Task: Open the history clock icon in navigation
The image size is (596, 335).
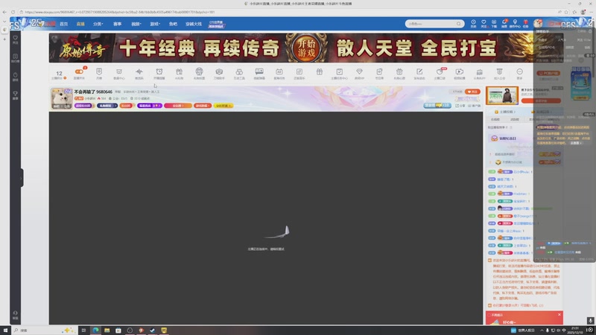Action: [x=473, y=24]
